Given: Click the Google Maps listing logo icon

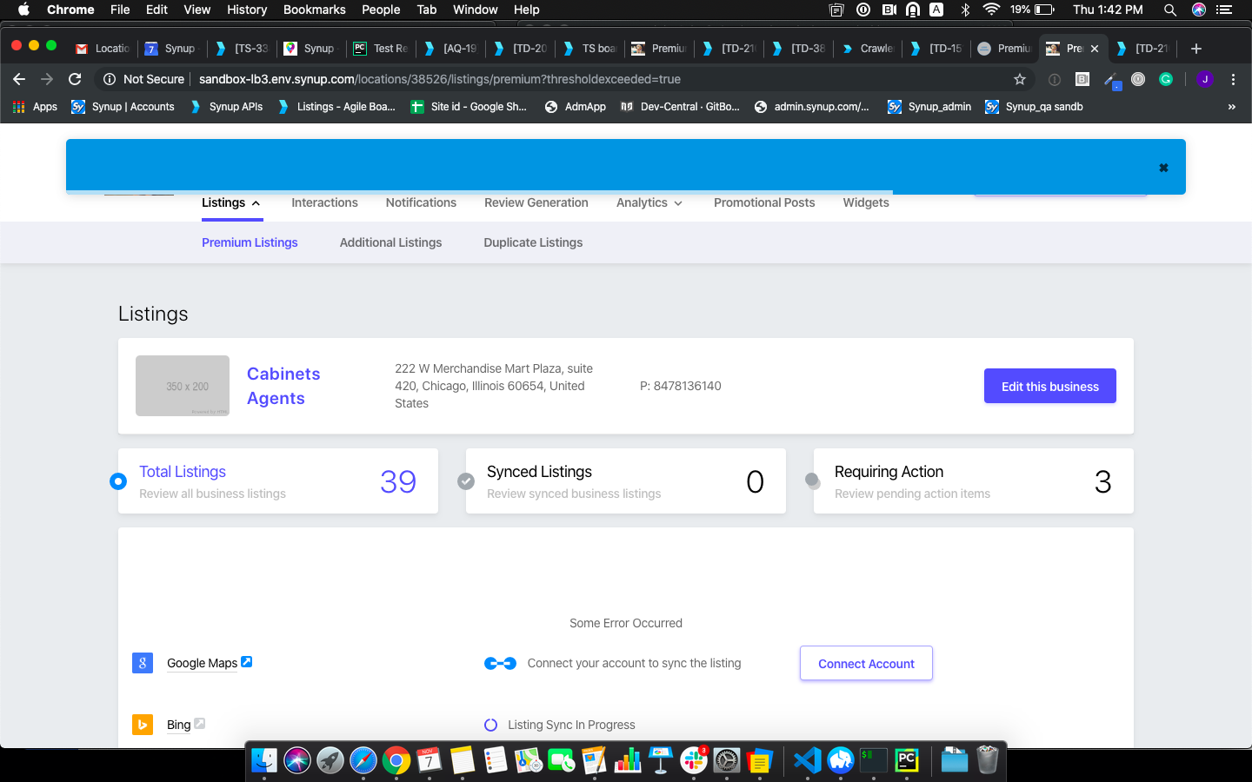Looking at the screenshot, I should 143,663.
